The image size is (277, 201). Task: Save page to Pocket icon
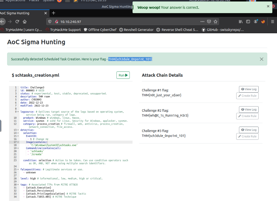(209, 22)
